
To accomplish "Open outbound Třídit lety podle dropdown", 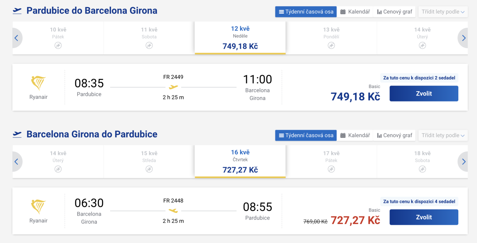I will 443,12.
